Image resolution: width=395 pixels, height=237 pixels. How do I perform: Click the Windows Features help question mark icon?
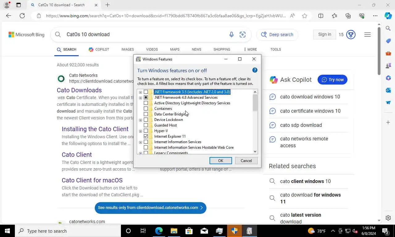(255, 70)
